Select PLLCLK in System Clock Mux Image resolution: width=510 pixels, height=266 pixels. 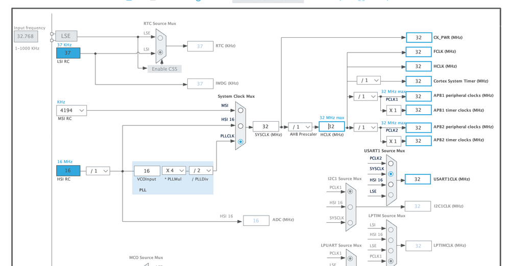[x=240, y=142]
